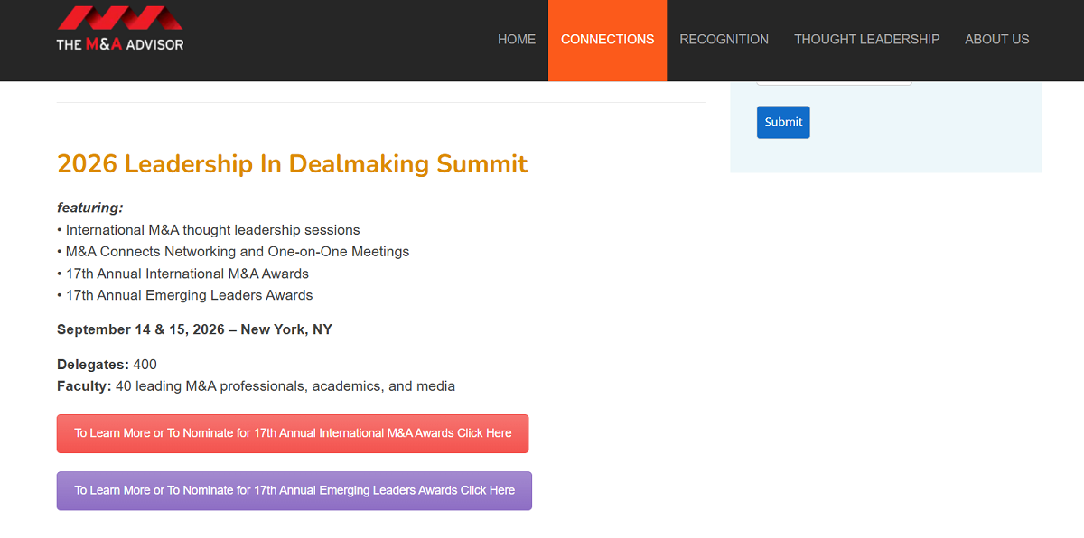1084x538 pixels.
Task: Click the 17th Annual Emerging Leaders Awards bullet
Action: pyautogui.click(x=185, y=294)
